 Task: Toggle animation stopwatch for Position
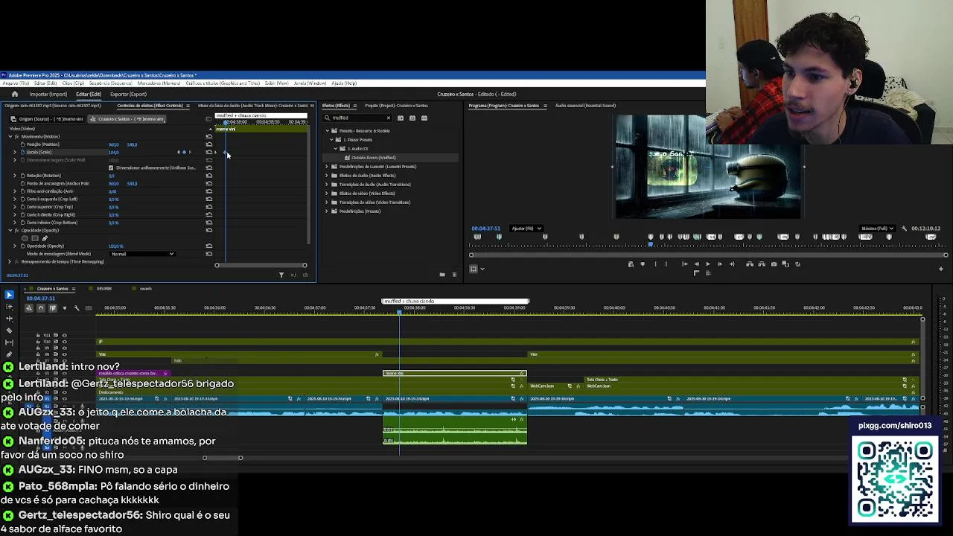click(x=23, y=144)
